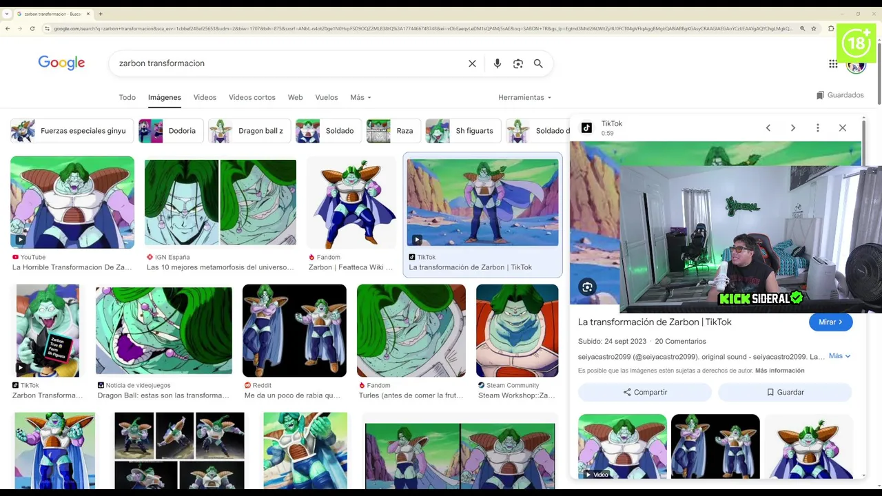Open the browser extensions icon
The height and width of the screenshot is (496, 882).
[831, 28]
